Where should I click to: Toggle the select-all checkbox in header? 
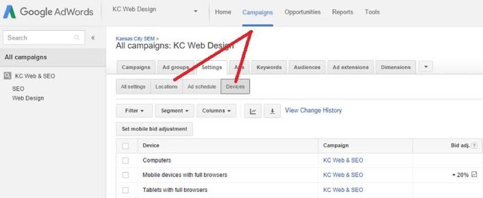click(x=125, y=146)
